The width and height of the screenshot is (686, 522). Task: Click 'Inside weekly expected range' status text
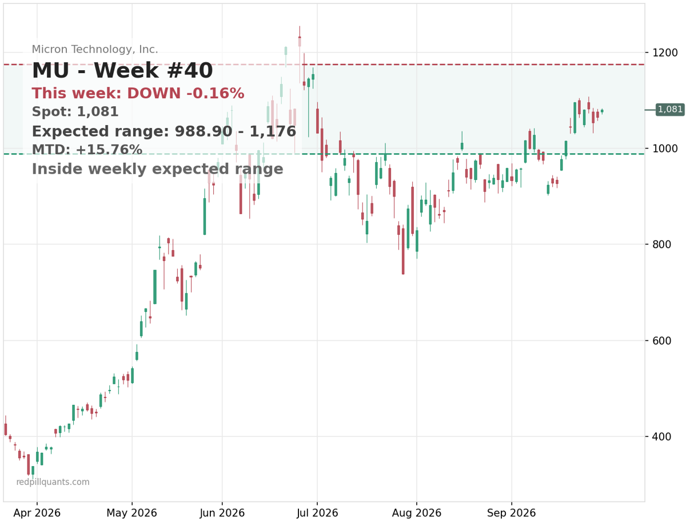157,170
